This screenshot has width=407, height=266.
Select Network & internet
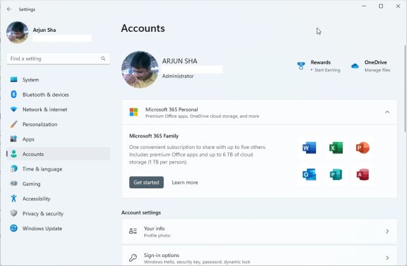click(x=59, y=109)
